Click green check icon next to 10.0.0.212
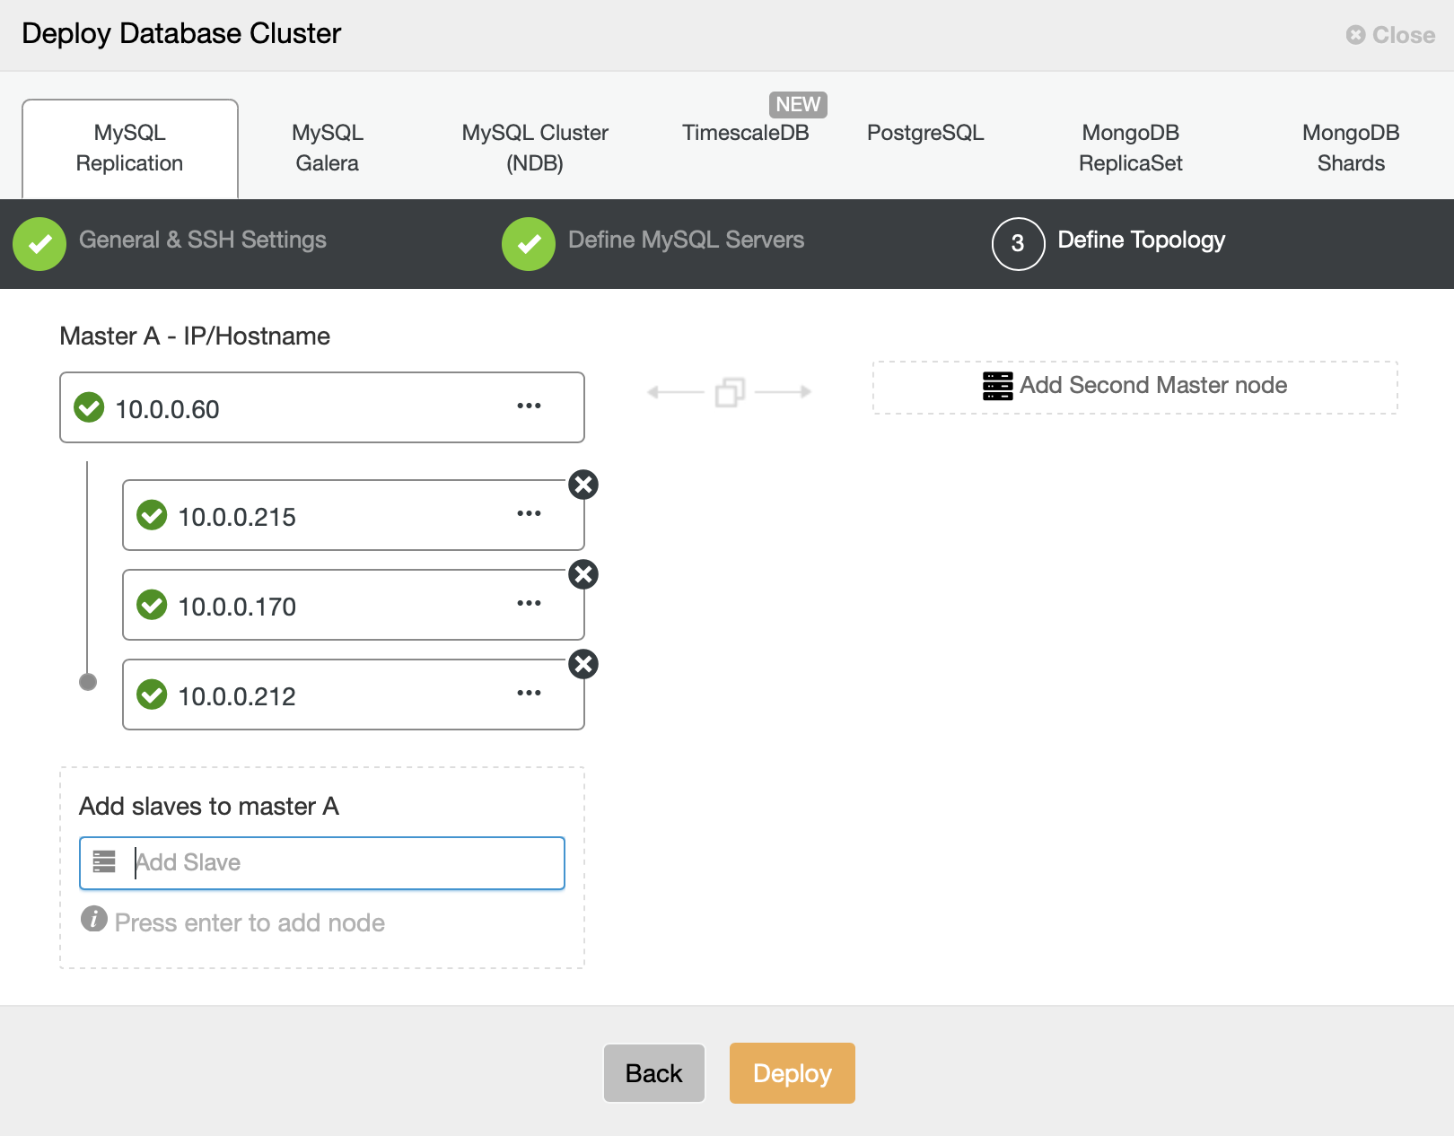This screenshot has width=1454, height=1136. click(152, 695)
